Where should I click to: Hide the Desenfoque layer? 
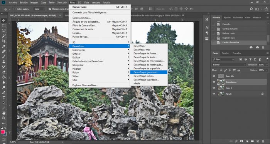[214, 82]
